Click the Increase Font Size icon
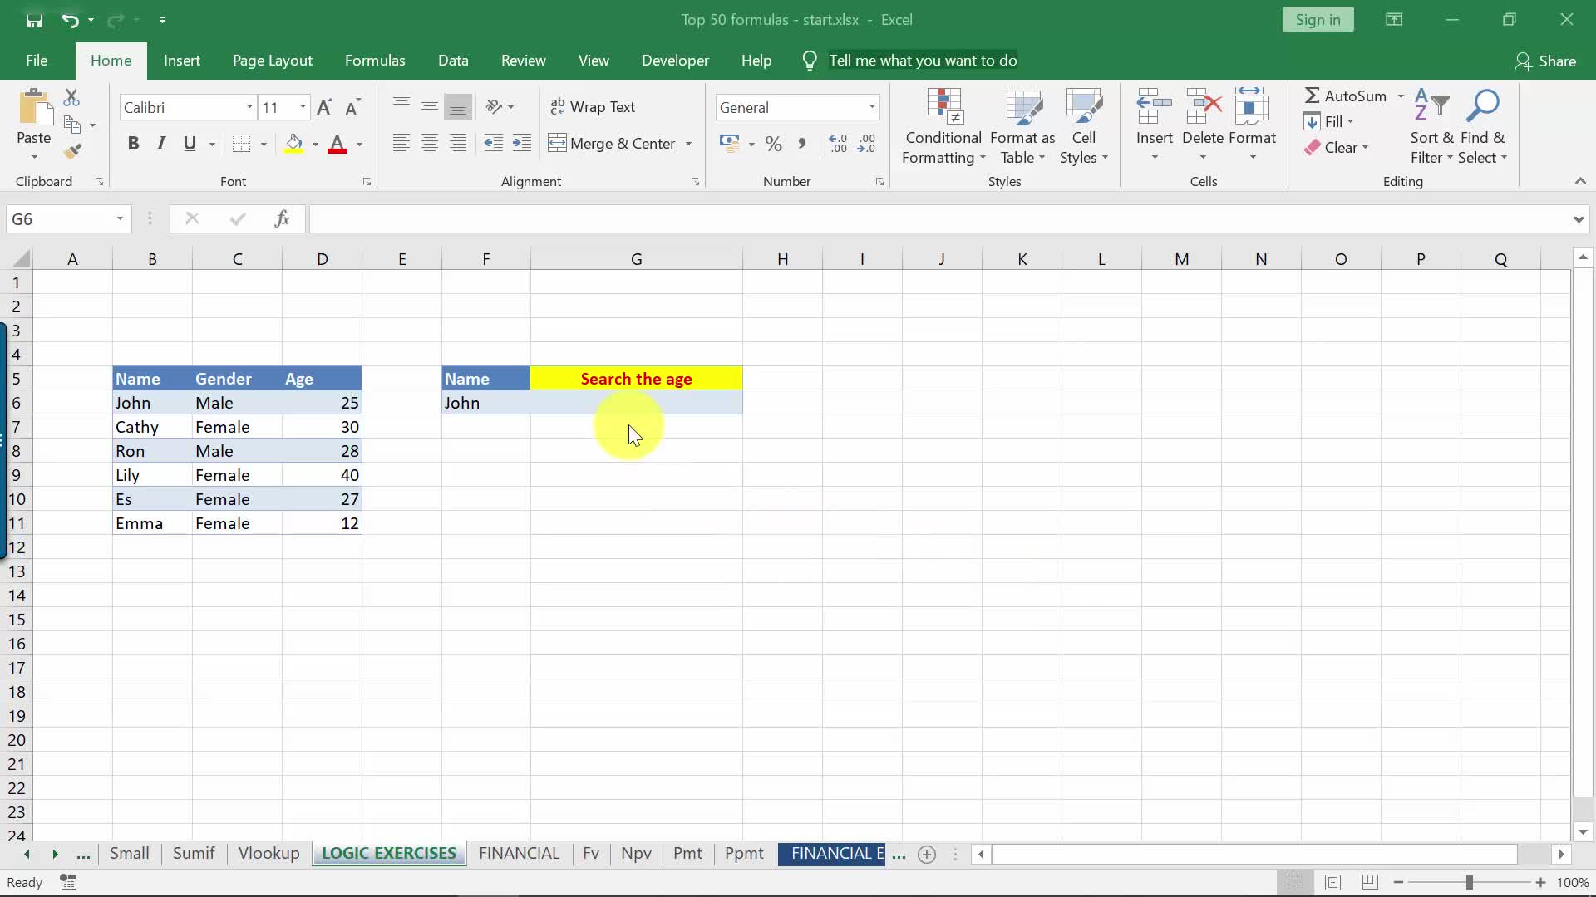 (324, 107)
